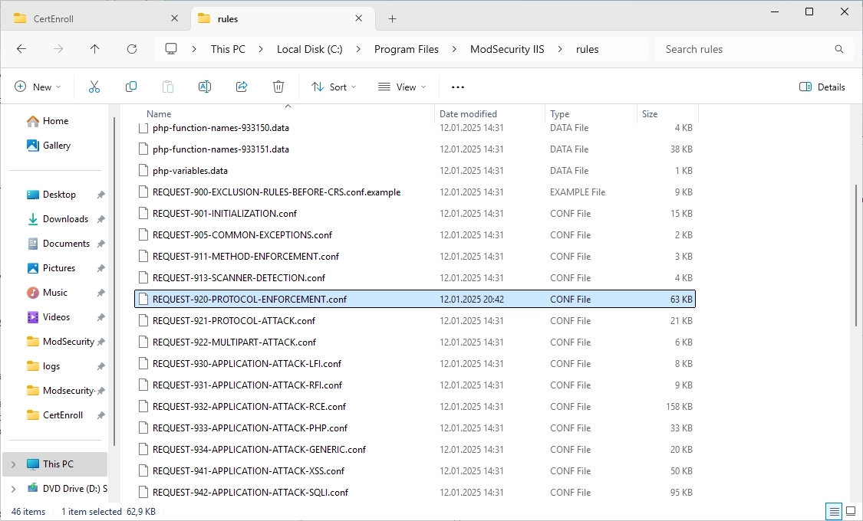Click the Search rules input field

coord(744,49)
